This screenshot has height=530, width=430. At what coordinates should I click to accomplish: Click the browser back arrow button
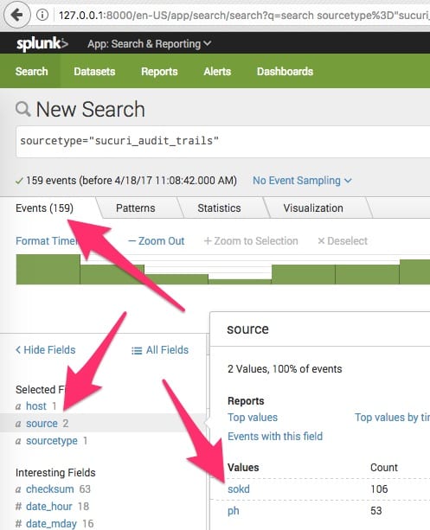[x=17, y=15]
